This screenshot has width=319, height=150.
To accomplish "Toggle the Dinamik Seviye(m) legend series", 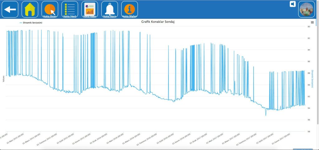I will (31, 23).
